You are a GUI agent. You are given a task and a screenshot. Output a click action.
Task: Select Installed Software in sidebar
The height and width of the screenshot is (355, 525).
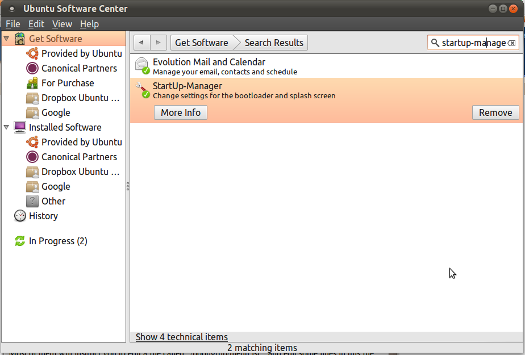coord(65,127)
